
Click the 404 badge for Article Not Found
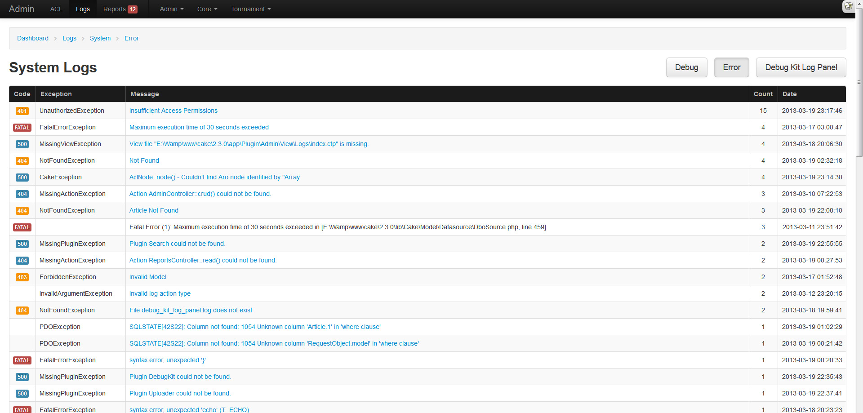[x=22, y=211]
